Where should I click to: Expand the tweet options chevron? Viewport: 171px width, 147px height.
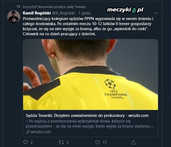[x=156, y=13]
